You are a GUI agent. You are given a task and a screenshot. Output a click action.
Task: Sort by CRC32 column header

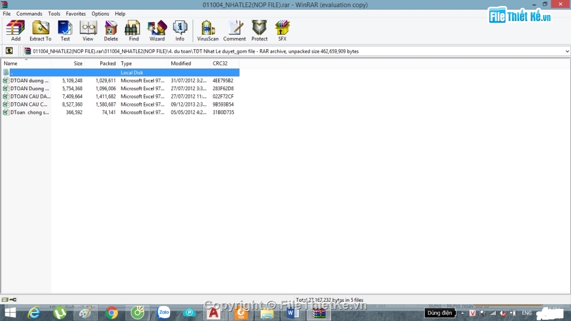pyautogui.click(x=225, y=63)
